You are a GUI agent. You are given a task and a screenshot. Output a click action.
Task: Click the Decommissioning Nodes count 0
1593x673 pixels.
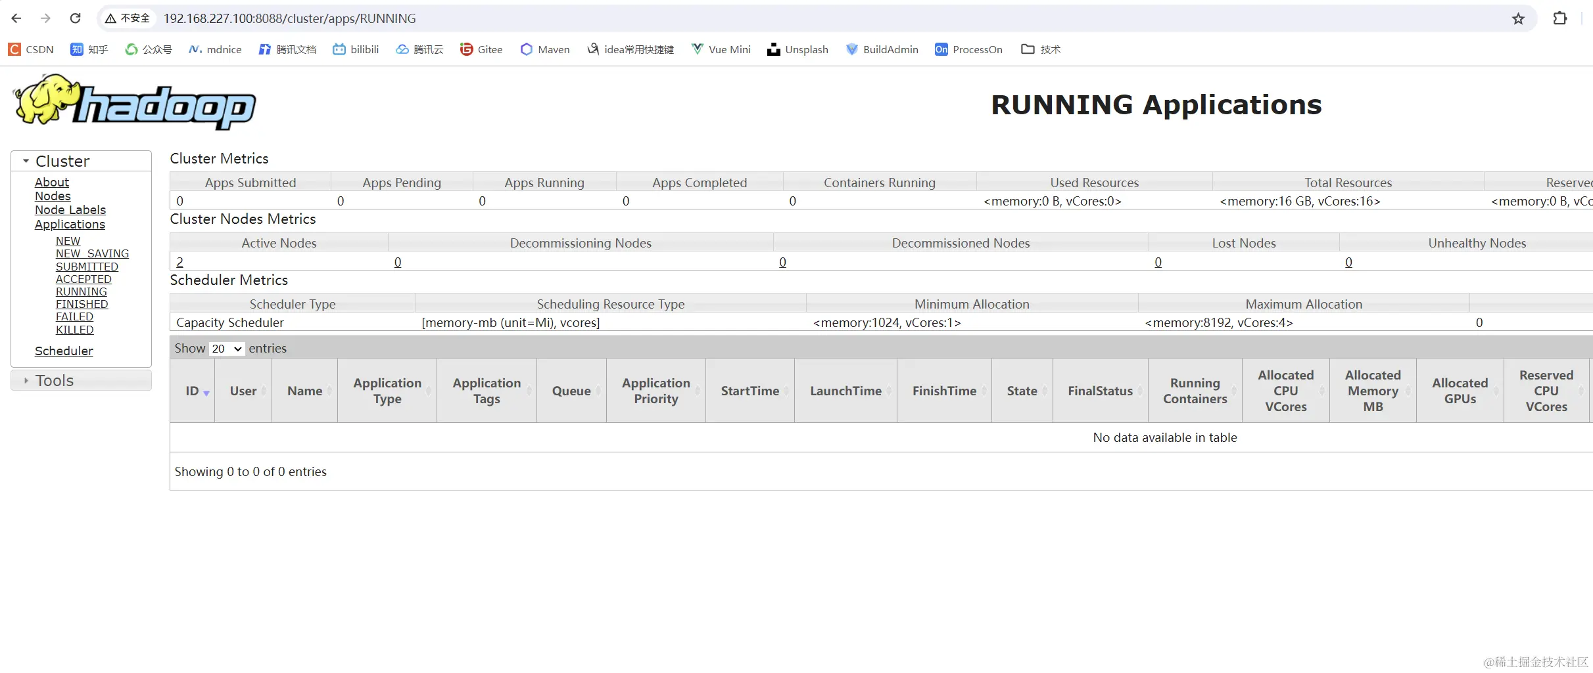[x=398, y=262]
